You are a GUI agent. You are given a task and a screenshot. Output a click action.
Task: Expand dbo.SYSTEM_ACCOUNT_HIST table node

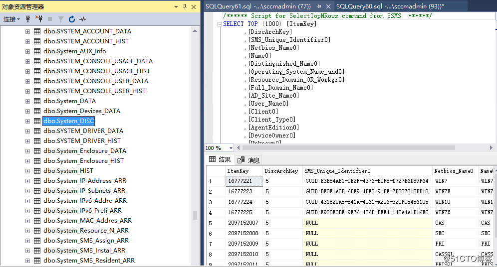[x=27, y=41]
